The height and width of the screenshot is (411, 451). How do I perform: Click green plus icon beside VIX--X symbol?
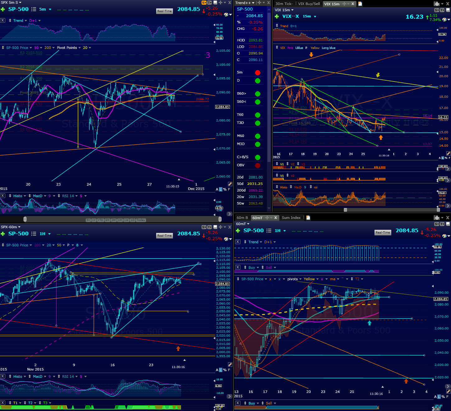(x=277, y=17)
